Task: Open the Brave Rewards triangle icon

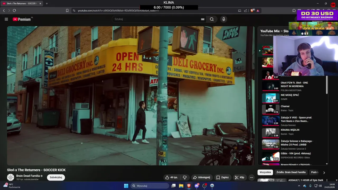Action: point(258,11)
